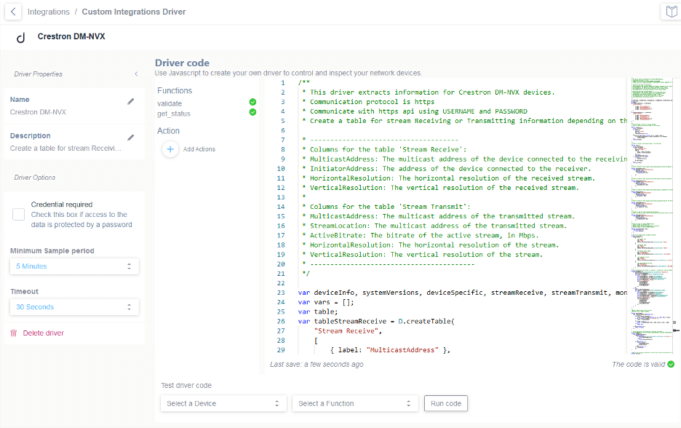The height and width of the screenshot is (428, 681).
Task: Click the 'Action' section heading
Action: pos(168,131)
